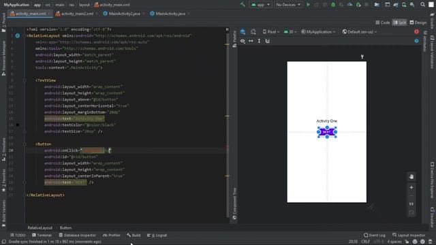Toggle the magnet autoconnect icon
The image size is (436, 245).
(267, 41)
